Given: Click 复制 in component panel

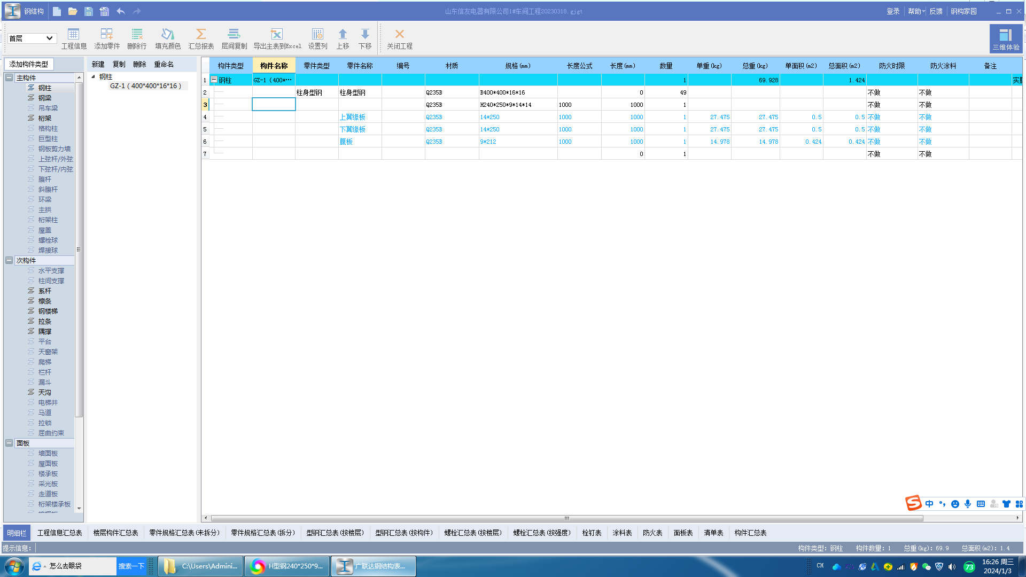Looking at the screenshot, I should point(119,65).
